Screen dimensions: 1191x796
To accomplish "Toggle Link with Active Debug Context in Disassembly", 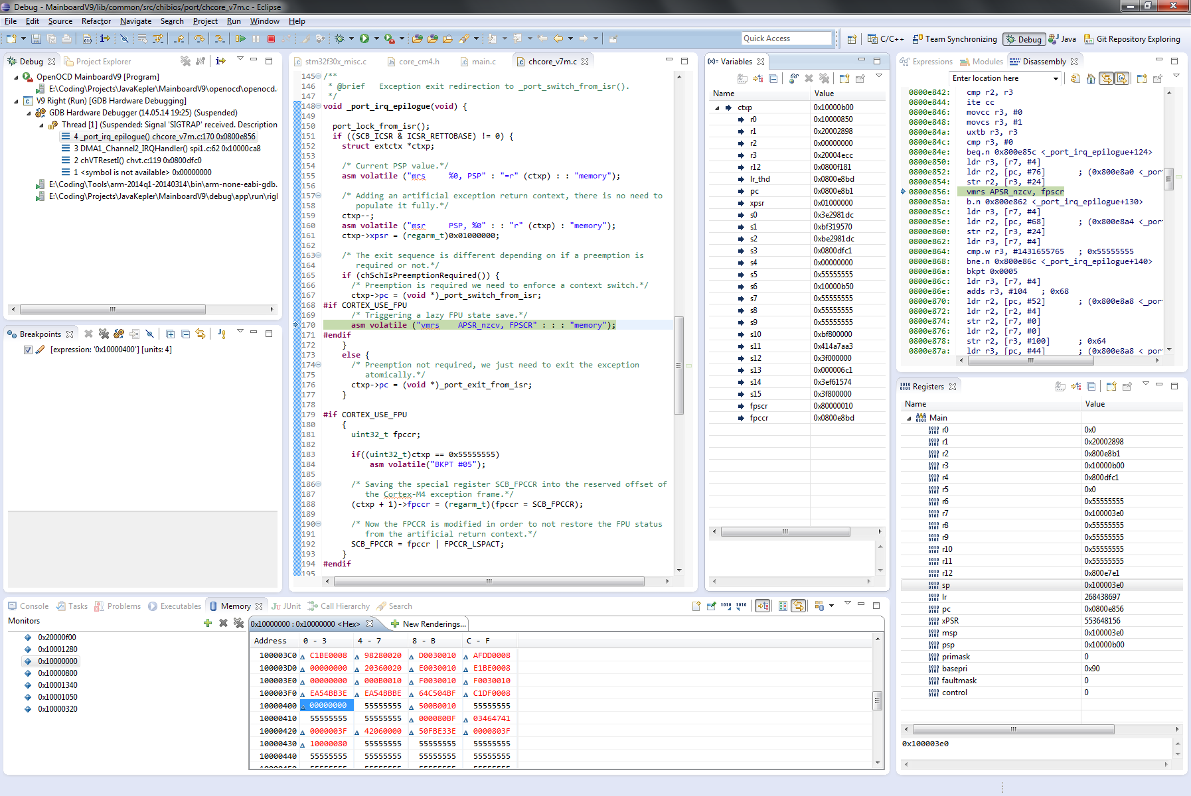I will (x=1107, y=78).
